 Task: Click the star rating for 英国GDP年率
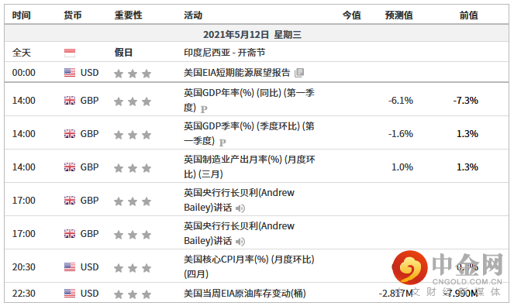[x=133, y=101]
